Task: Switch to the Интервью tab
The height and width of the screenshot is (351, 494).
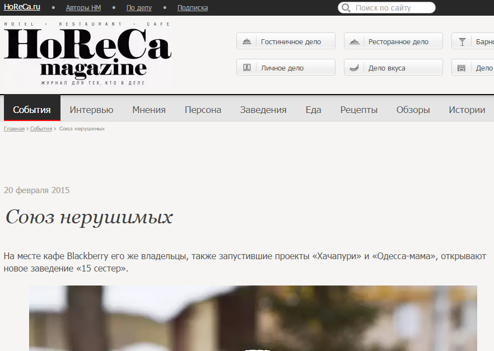Action: click(x=91, y=110)
